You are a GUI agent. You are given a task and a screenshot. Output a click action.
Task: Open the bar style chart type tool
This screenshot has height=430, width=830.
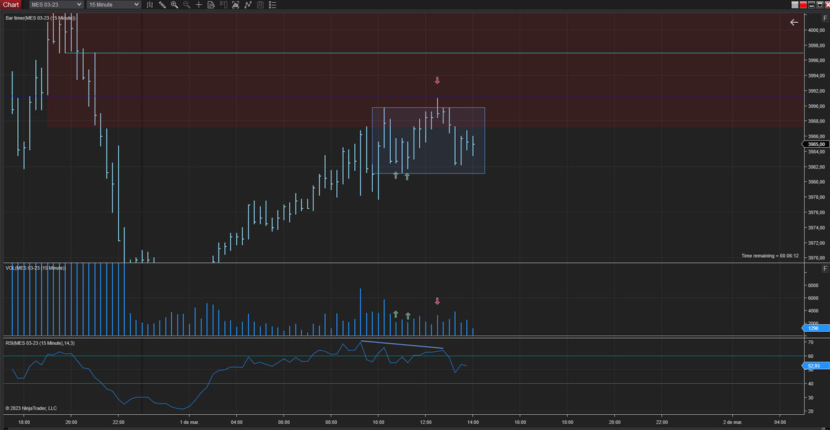149,5
